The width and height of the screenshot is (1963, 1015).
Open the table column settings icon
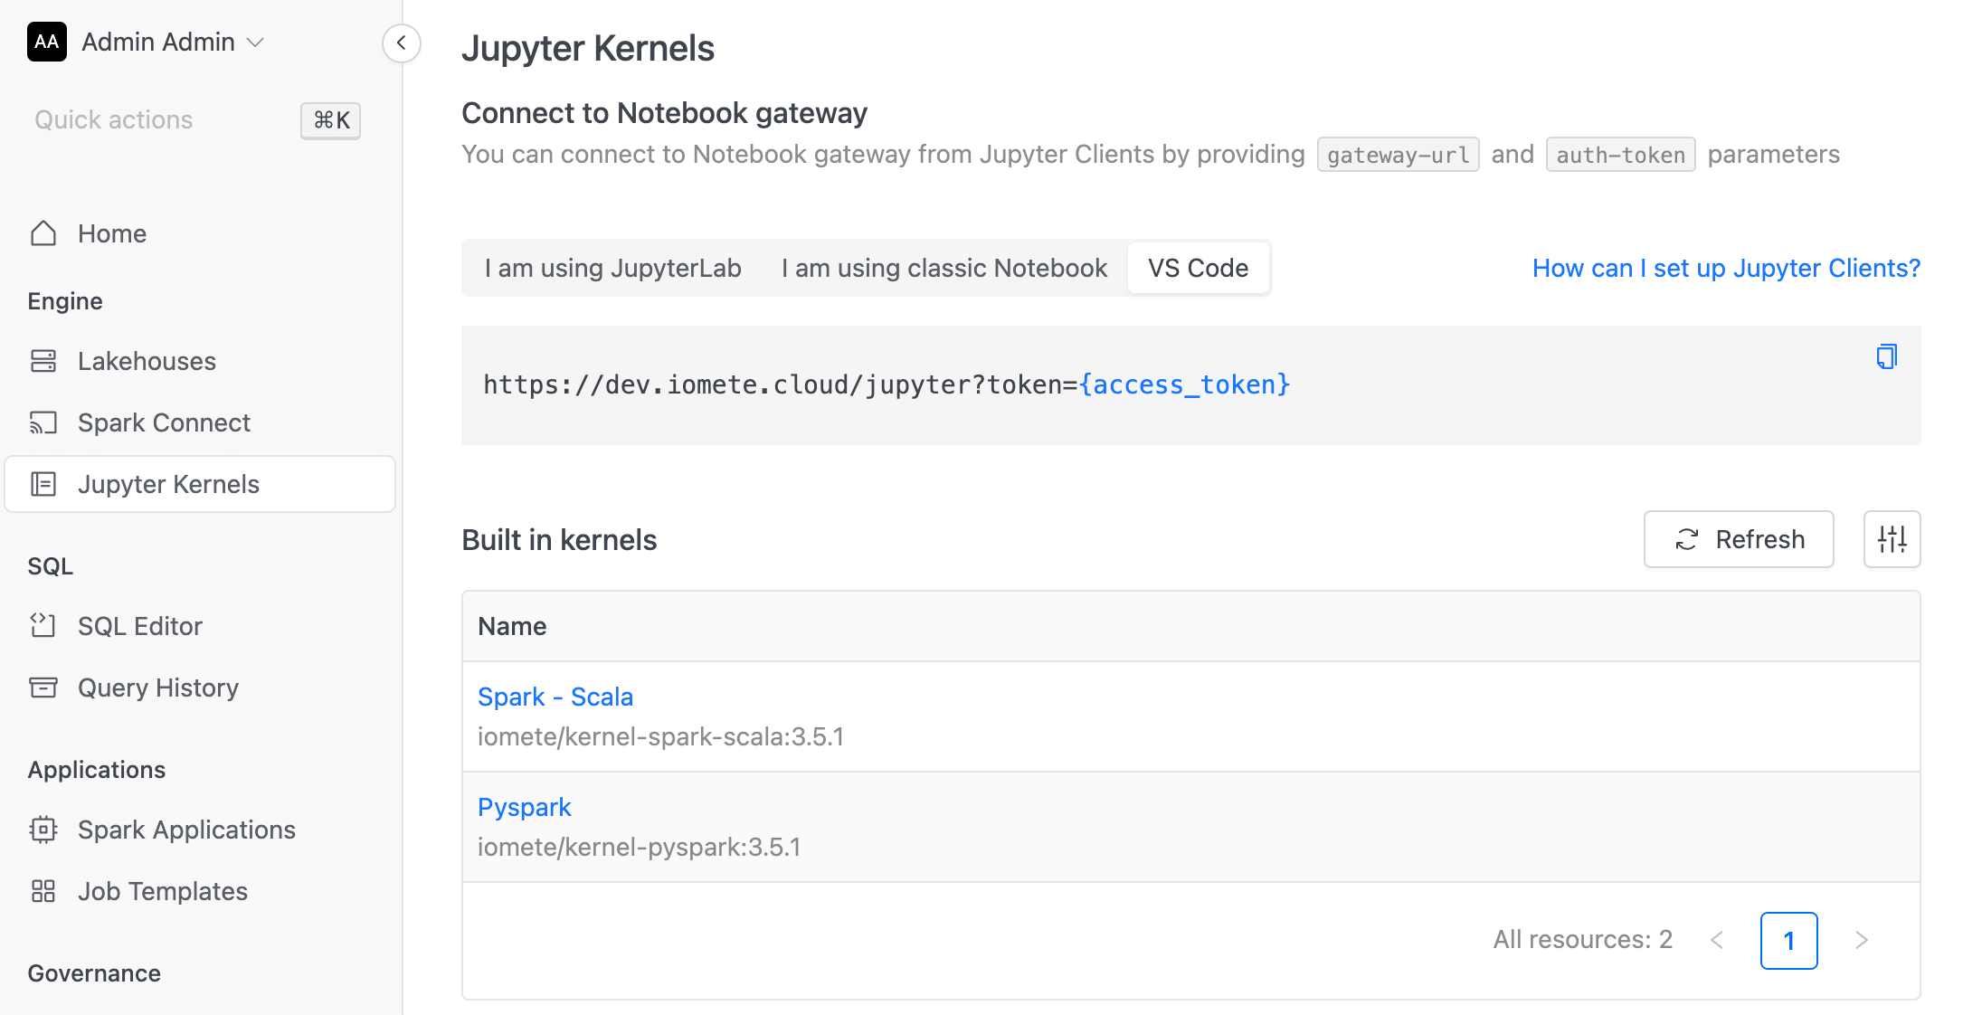point(1892,539)
